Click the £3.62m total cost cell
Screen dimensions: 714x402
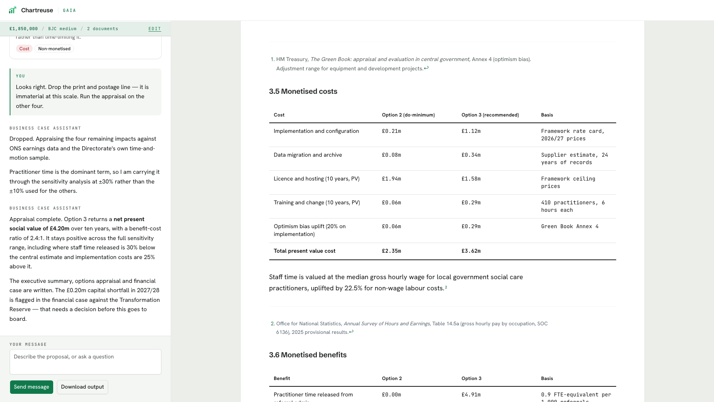[x=471, y=251]
